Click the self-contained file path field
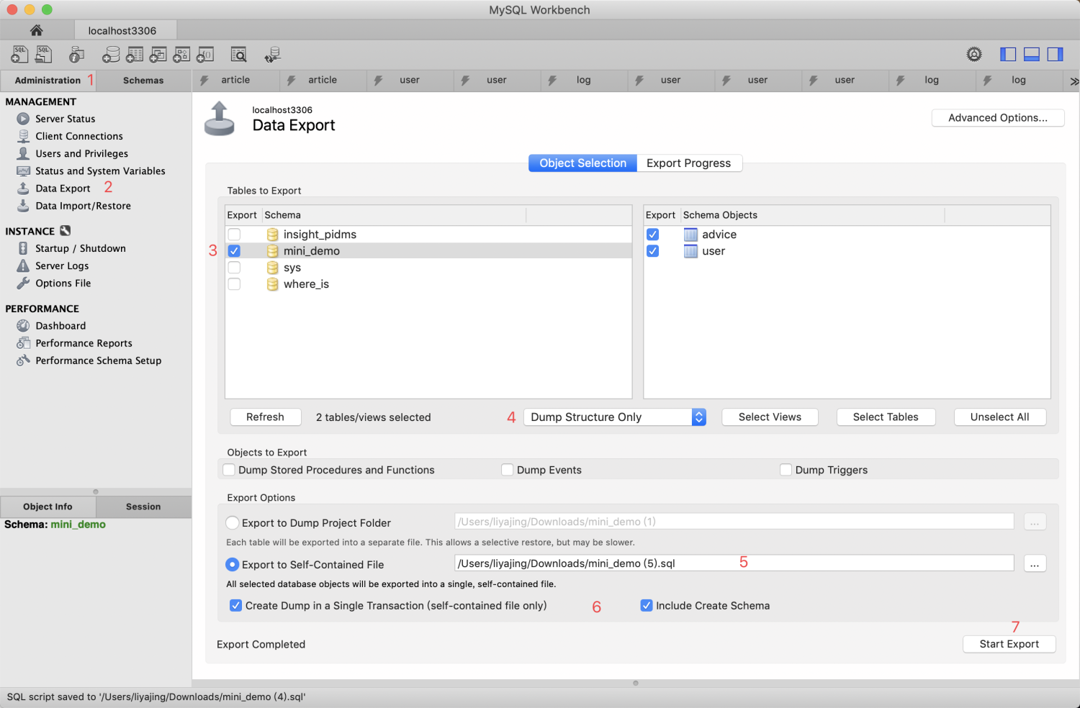 734,563
